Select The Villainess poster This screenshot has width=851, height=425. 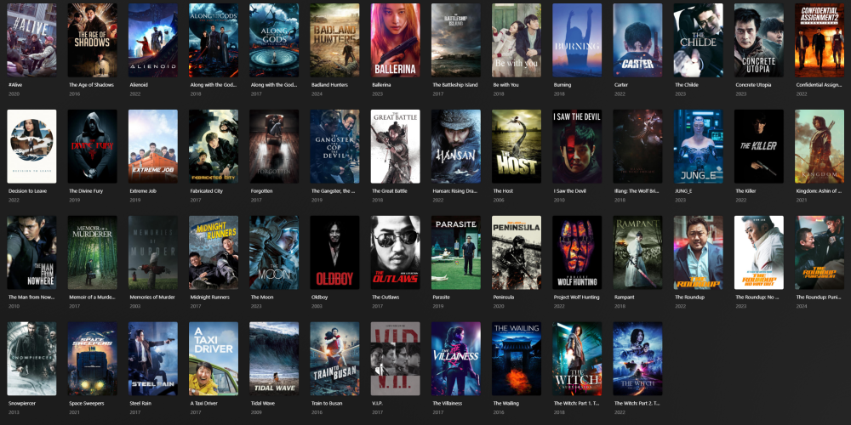(x=456, y=359)
